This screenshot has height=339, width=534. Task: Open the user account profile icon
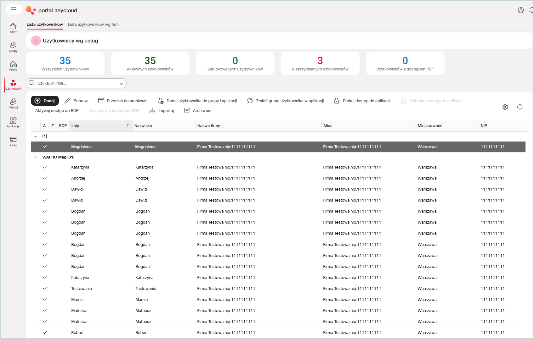[x=521, y=10]
